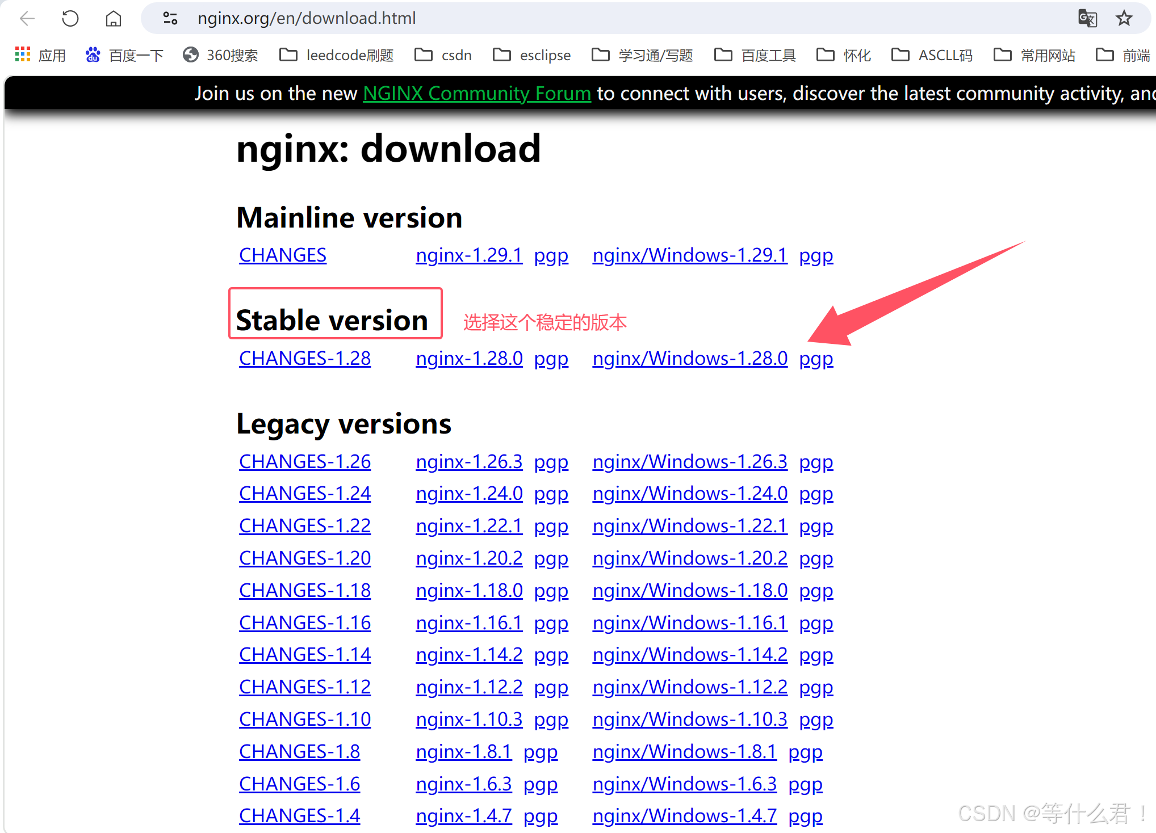The image size is (1156, 833).
Task: Download nginx/Windows-1.4.7
Action: 685,816
